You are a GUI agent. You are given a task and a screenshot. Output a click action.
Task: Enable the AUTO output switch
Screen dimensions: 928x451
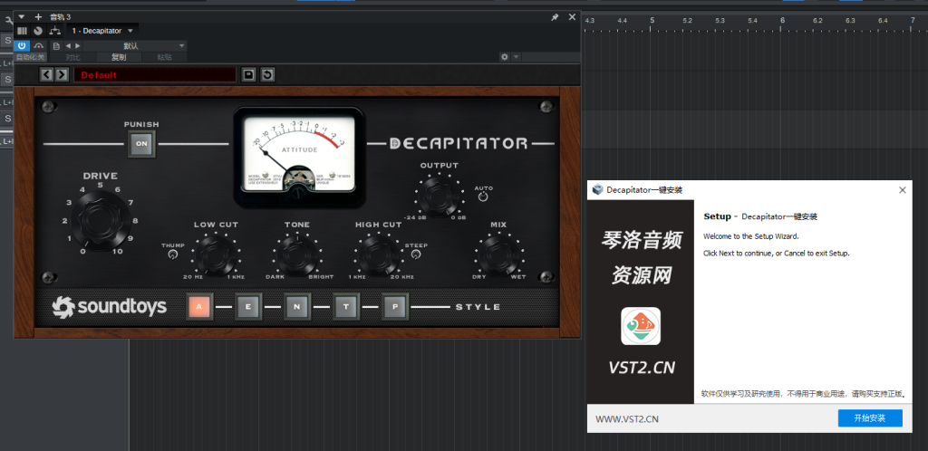(483, 197)
